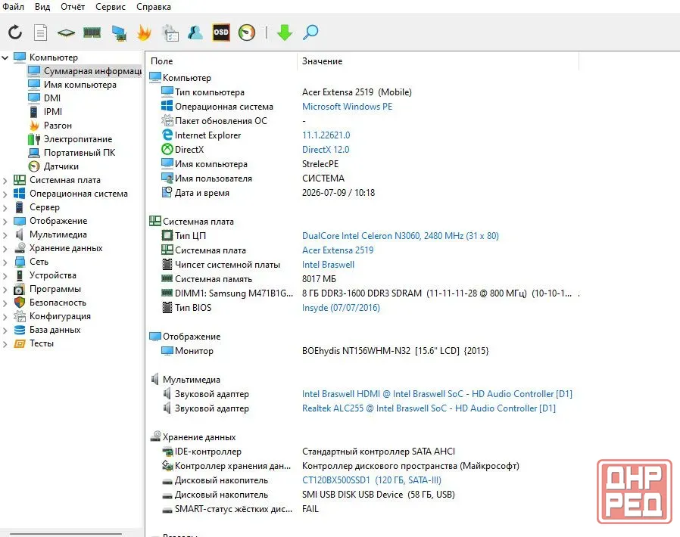Click the CPU chip toolbar icon
Viewport: 680px width, 537px height.
click(66, 33)
